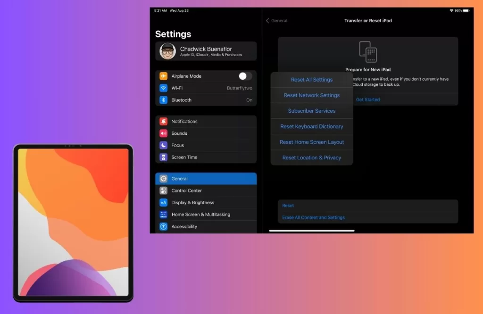The height and width of the screenshot is (314, 483).
Task: Click the Notifications bell icon
Action: (x=164, y=121)
